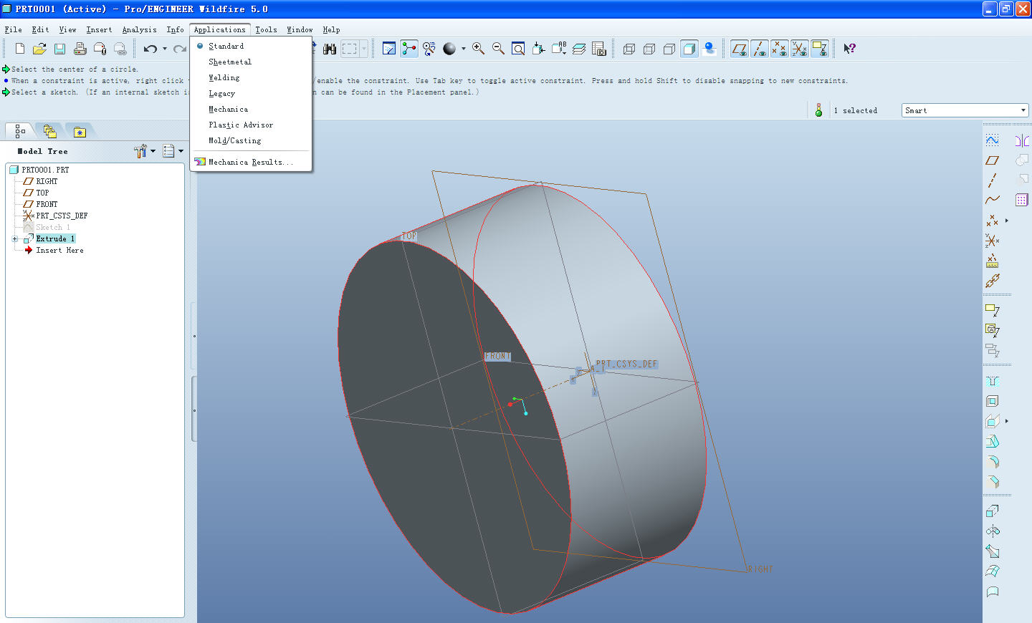
Task: Click the Open folder icon
Action: coord(40,49)
